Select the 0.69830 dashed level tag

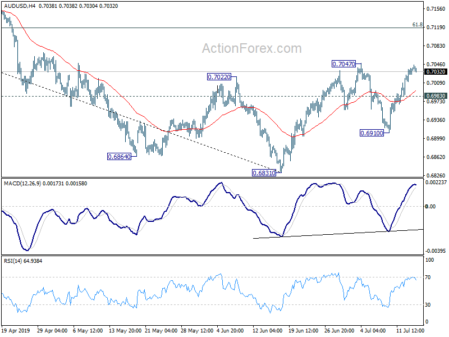coord(436,96)
